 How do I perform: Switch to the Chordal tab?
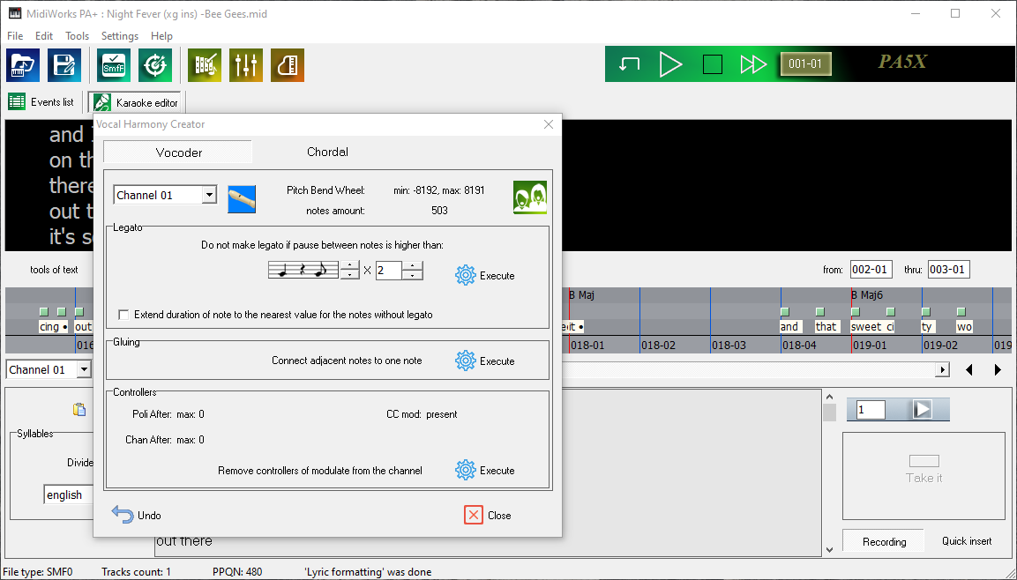click(327, 152)
